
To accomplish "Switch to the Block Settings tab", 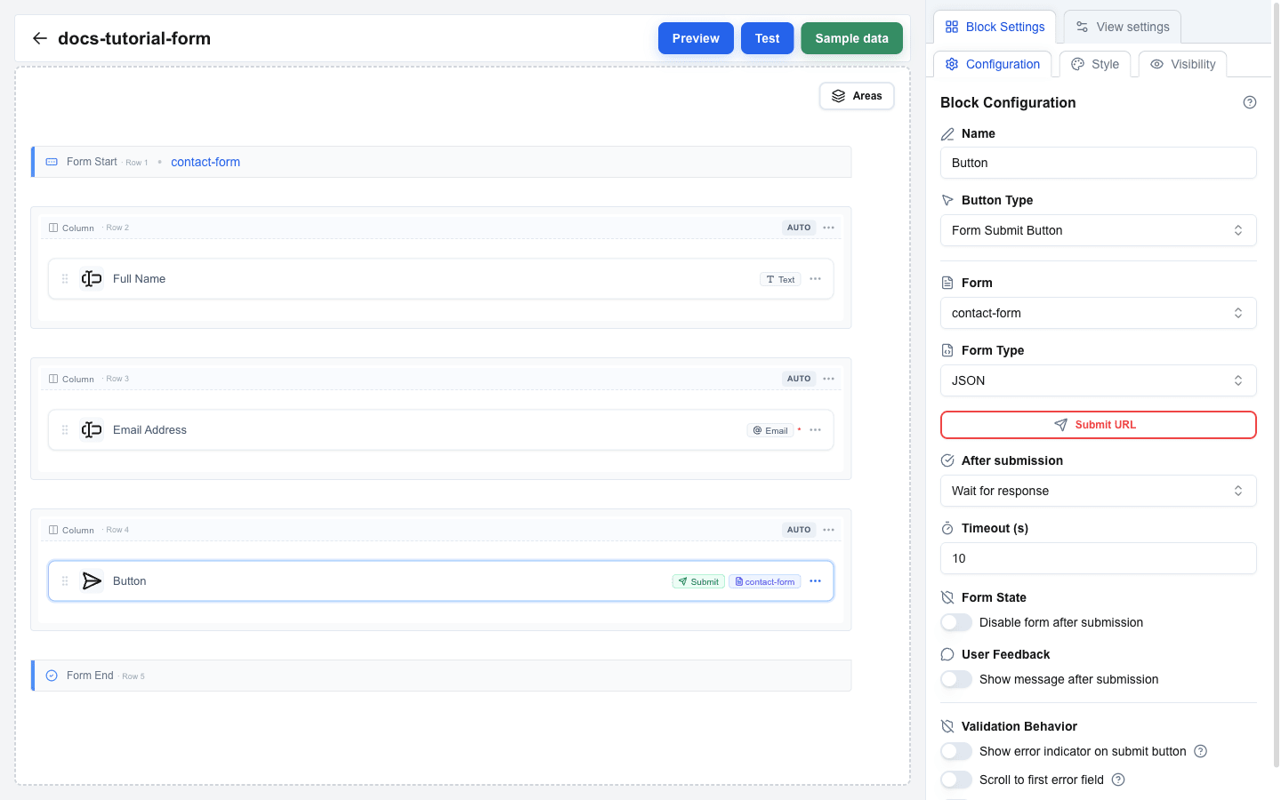I will pyautogui.click(x=995, y=27).
